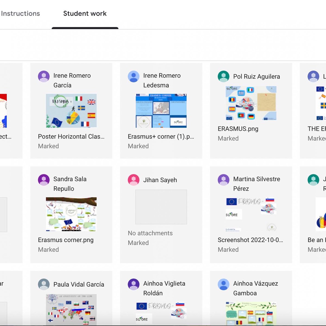Open Irene Romero García's poster thumbnail

point(71,111)
